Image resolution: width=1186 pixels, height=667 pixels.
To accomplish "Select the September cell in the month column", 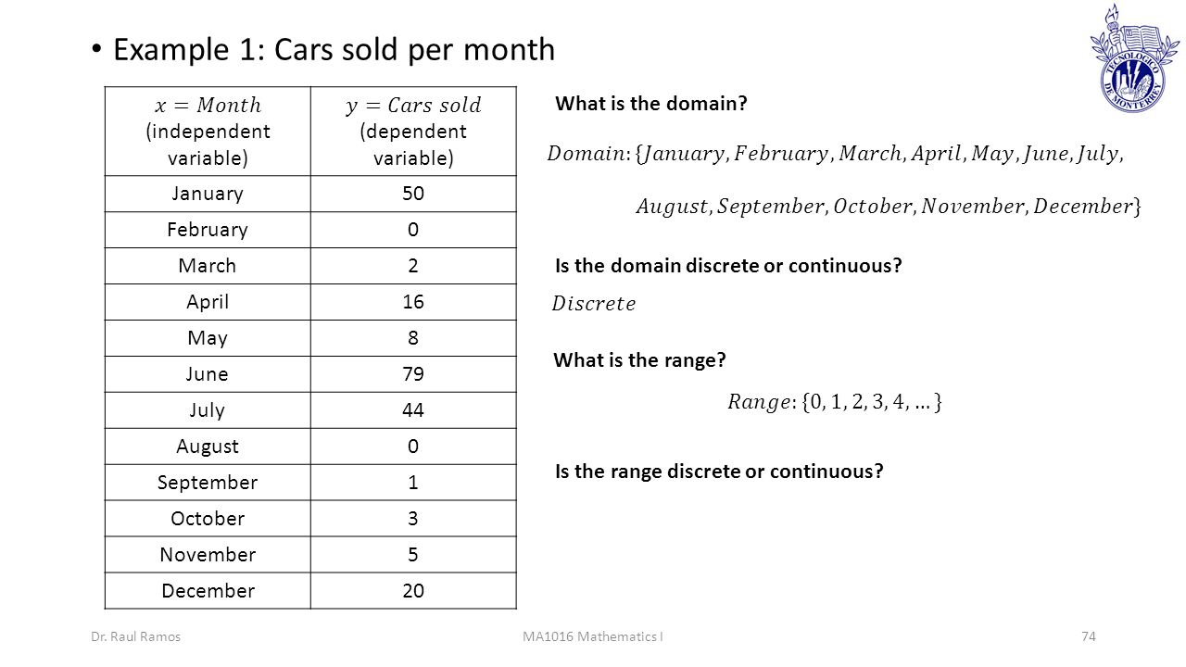I will click(x=208, y=483).
